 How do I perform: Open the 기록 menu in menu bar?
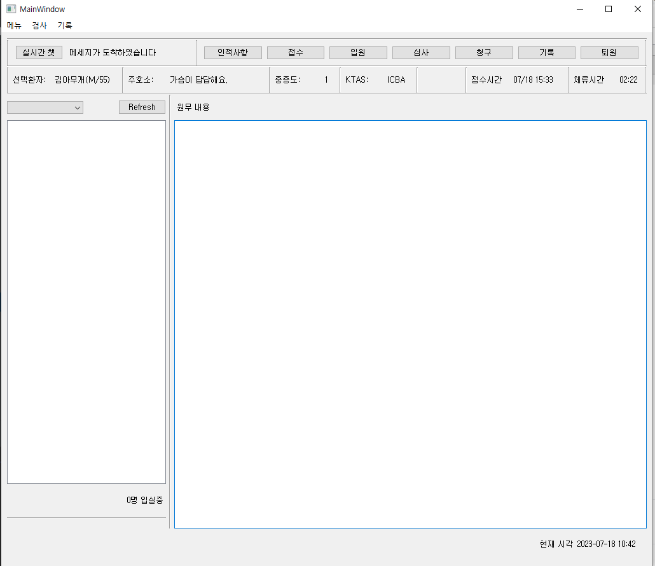[65, 25]
